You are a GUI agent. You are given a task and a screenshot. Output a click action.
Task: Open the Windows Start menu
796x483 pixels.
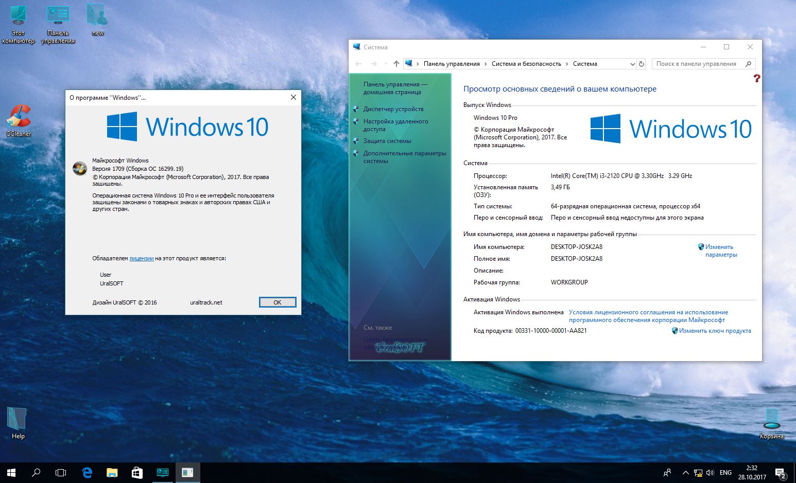click(11, 472)
